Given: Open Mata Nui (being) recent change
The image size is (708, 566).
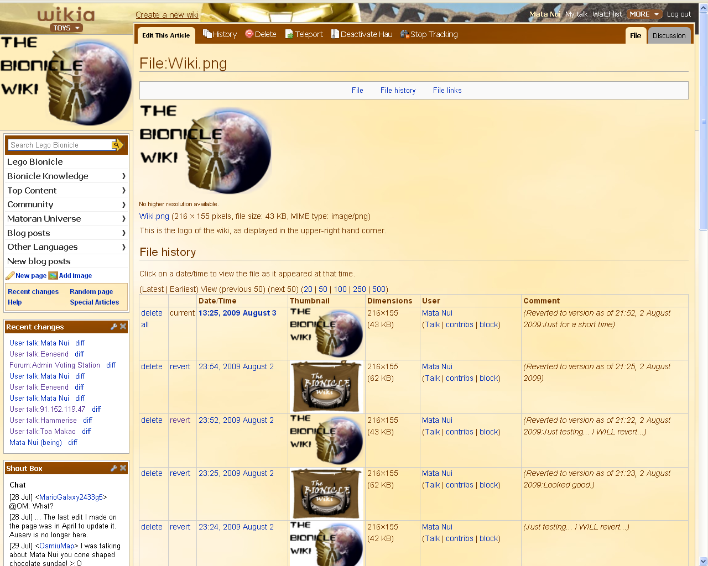Looking at the screenshot, I should [x=36, y=443].
